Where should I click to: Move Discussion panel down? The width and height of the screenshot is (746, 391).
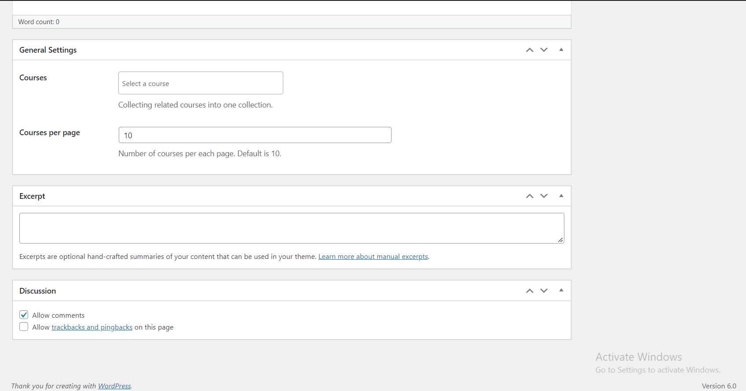tap(544, 291)
